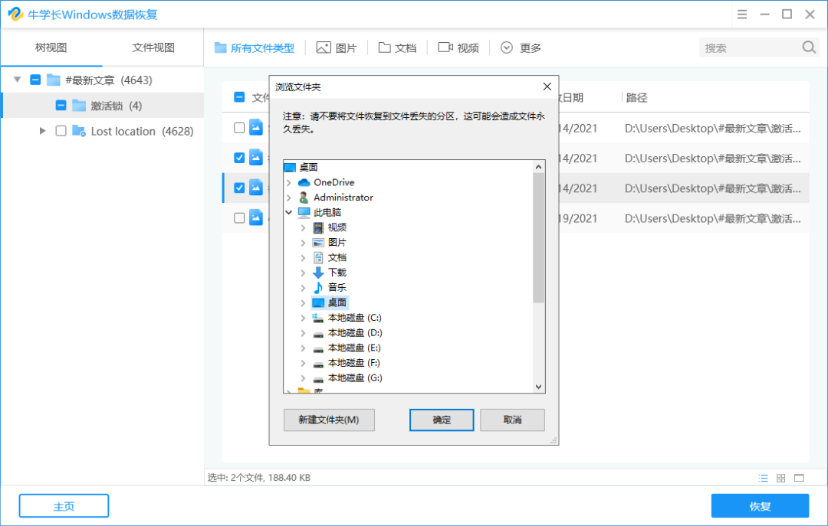Image resolution: width=828 pixels, height=526 pixels.
Task: Click the 所有文件类型 folder filter icon
Action: [x=219, y=47]
